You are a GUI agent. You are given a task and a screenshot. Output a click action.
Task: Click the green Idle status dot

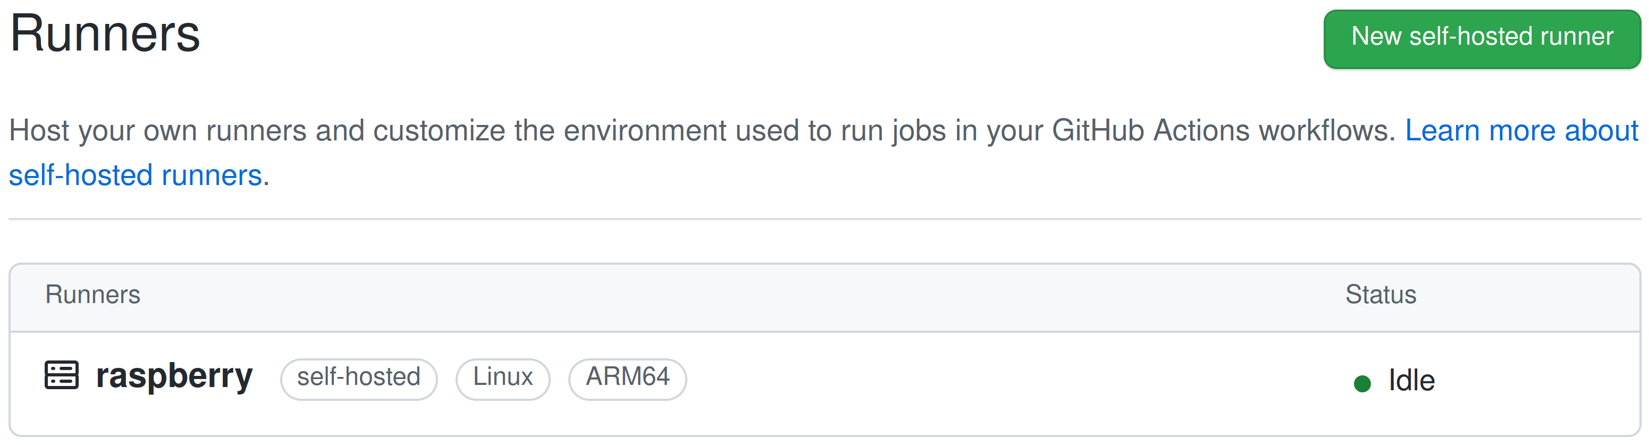click(1362, 383)
